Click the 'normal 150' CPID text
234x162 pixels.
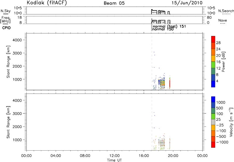pos(163,29)
